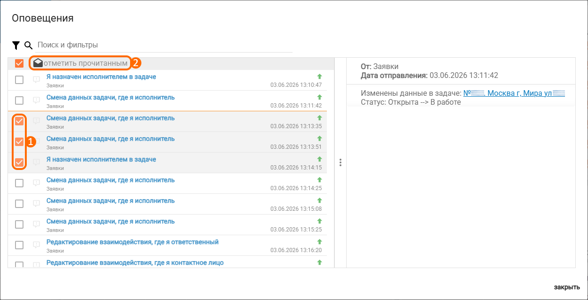Click 'Дата отправления' line in details

pos(429,75)
